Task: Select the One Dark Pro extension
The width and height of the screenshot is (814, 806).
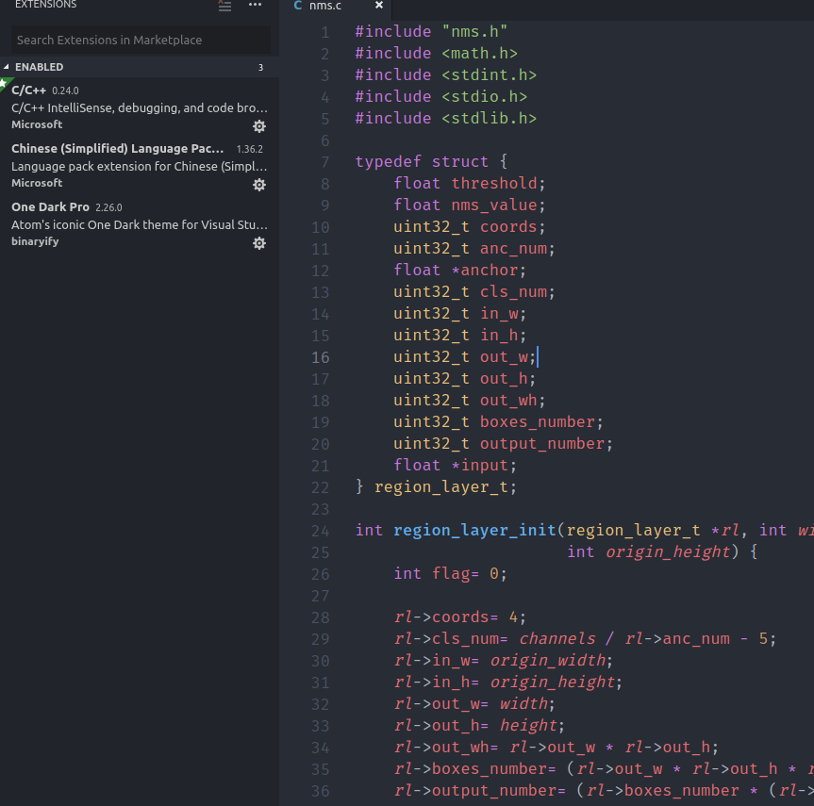Action: point(140,224)
